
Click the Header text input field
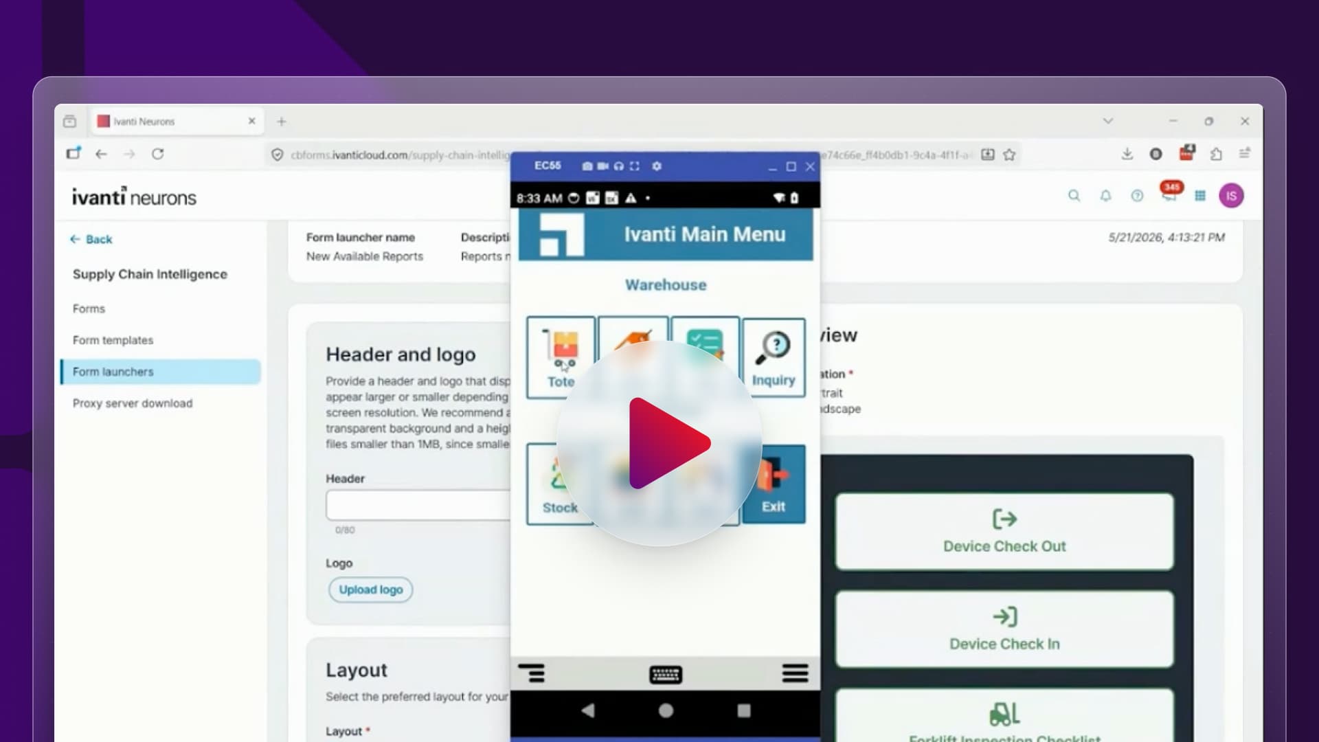pyautogui.click(x=418, y=505)
